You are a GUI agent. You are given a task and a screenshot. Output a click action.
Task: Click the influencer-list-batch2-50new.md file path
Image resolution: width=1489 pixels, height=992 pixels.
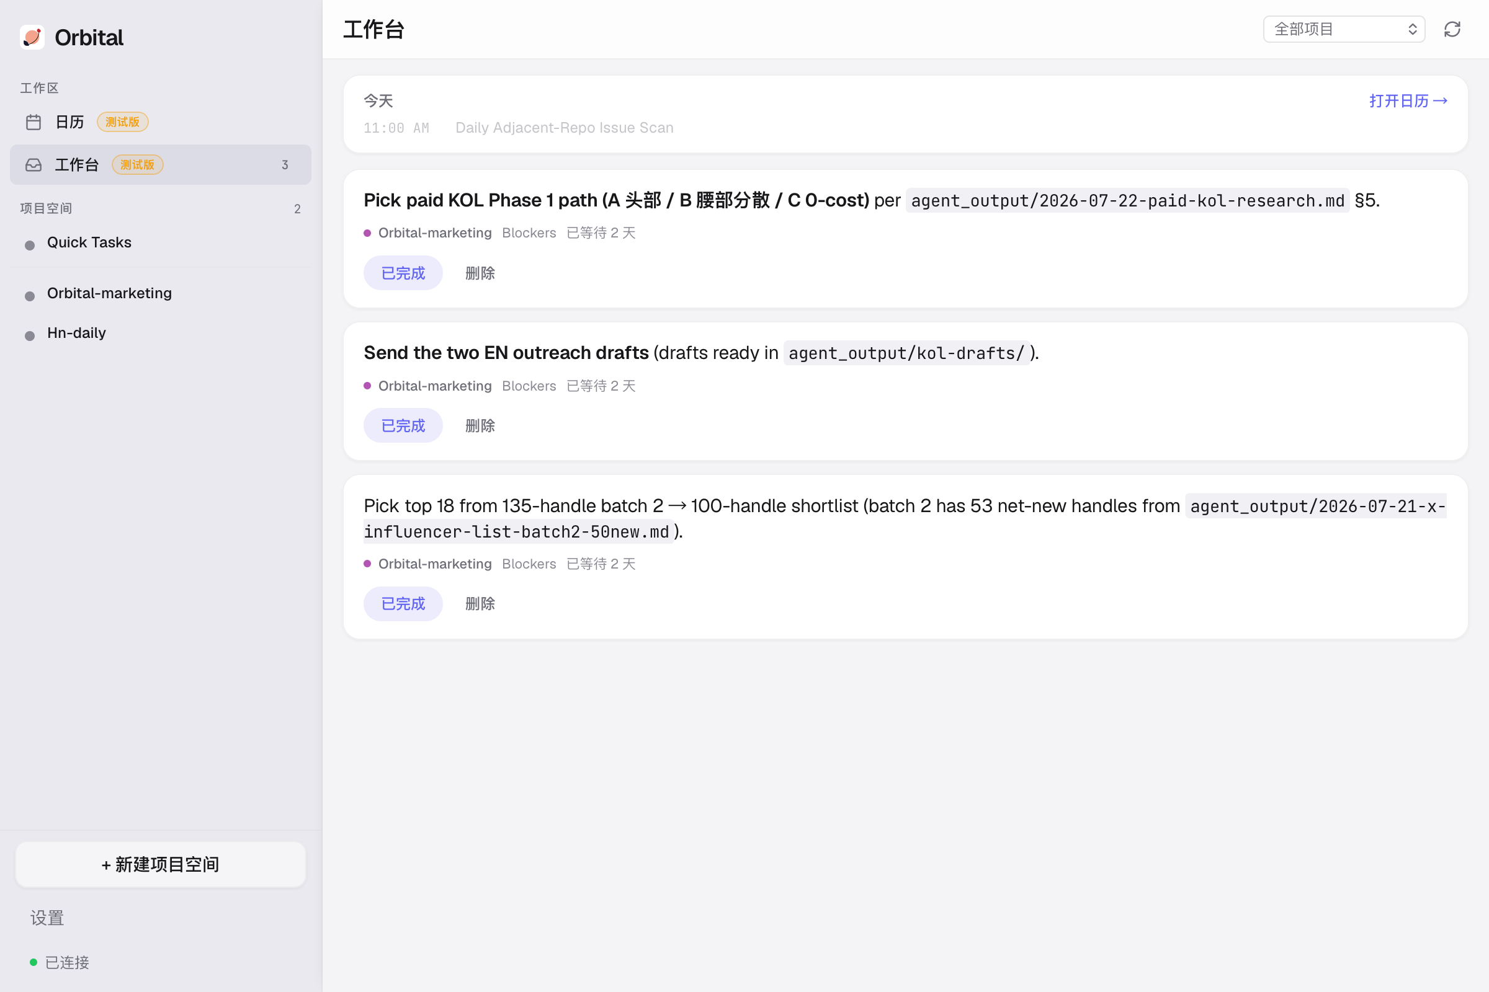(x=905, y=519)
